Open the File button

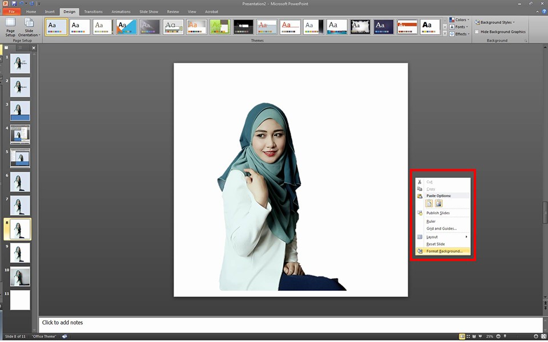coord(11,11)
